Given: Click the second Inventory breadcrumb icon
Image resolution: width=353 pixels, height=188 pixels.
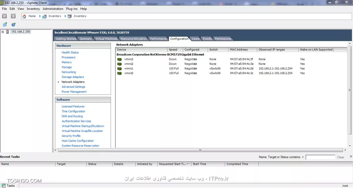Looking at the screenshot, I should click(70, 16).
